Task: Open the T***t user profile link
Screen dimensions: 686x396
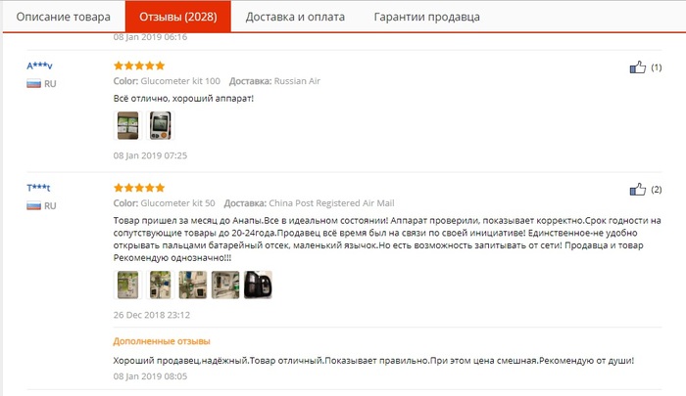Action: coord(38,188)
